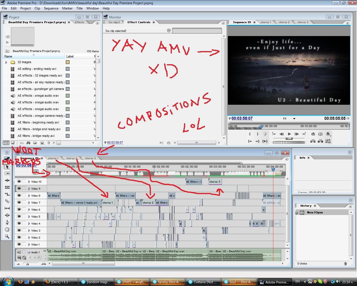This screenshot has height=286, width=357.
Task: Activate the Zoom magnifier tool
Action: (x=7, y=236)
